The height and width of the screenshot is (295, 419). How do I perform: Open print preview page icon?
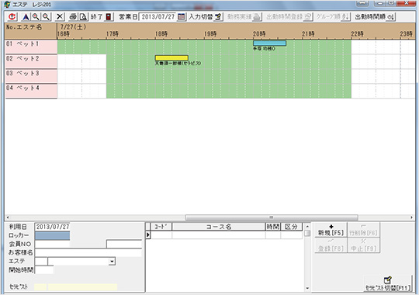click(x=84, y=16)
